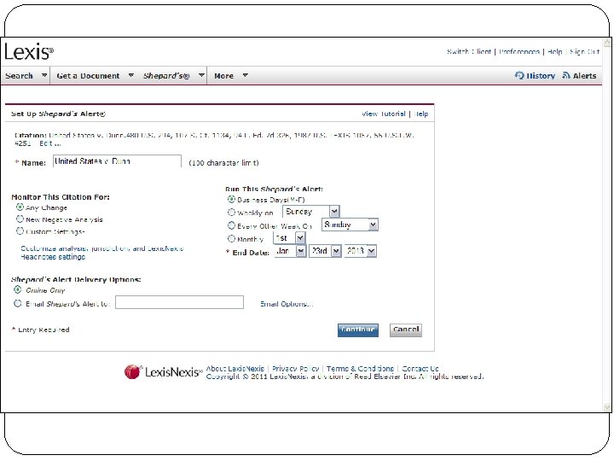Click the Edit citation link

49,143
